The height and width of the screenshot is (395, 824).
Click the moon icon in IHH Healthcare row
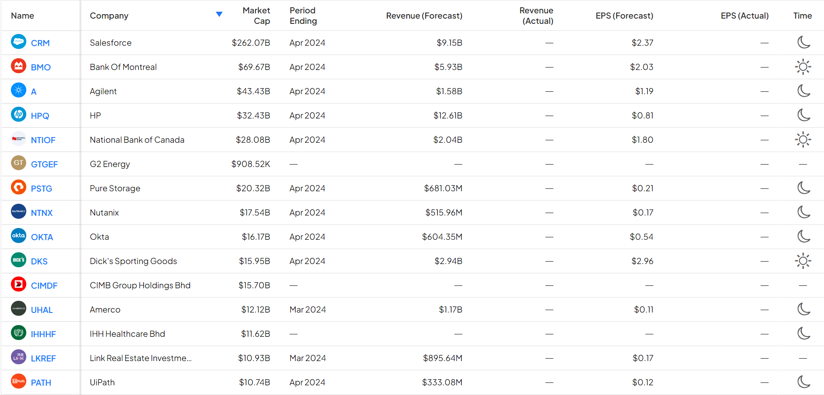(803, 333)
